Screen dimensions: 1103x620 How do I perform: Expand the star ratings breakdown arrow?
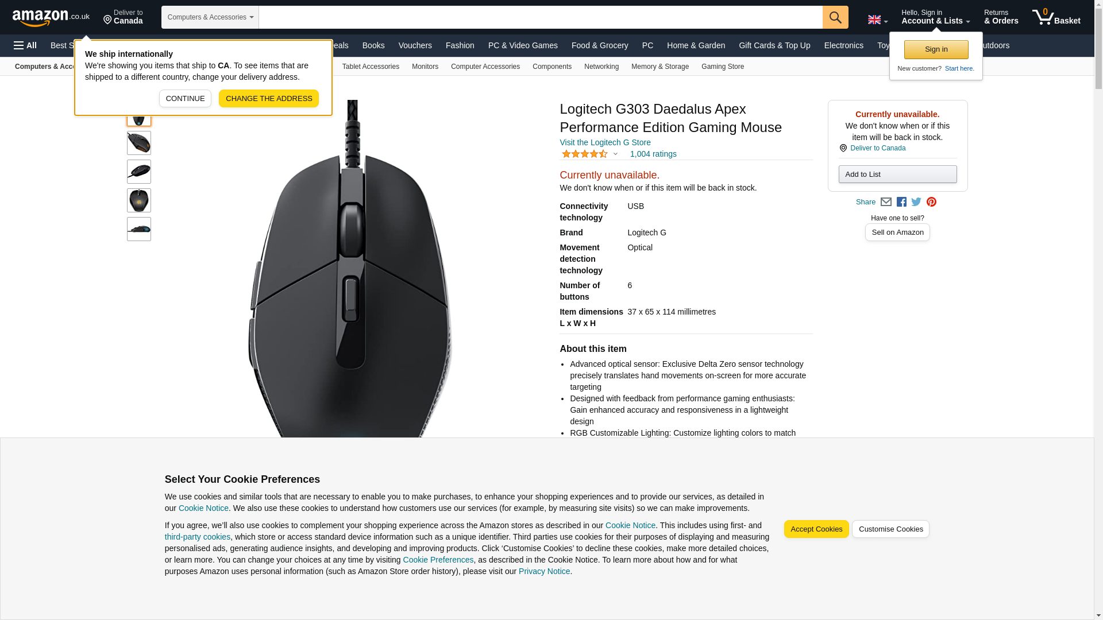(615, 154)
